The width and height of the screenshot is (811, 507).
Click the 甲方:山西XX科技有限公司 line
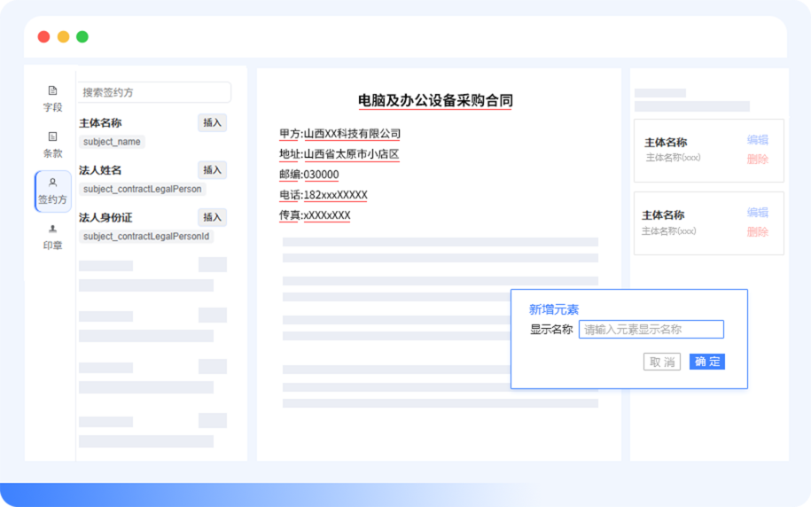pos(339,134)
